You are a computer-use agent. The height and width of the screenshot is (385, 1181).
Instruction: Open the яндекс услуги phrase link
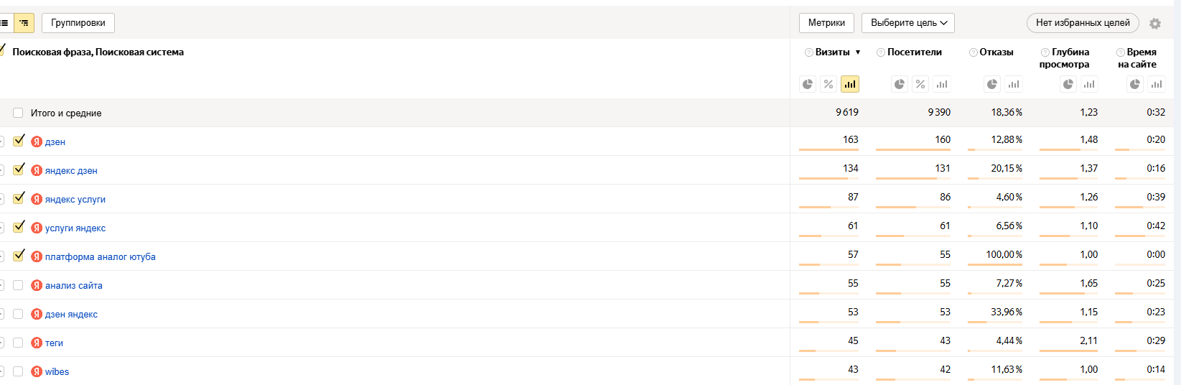coord(75,199)
